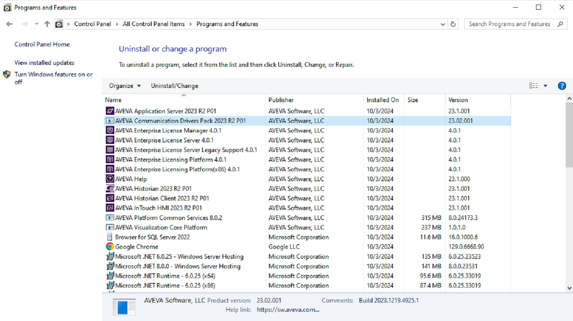The height and width of the screenshot is (321, 573).
Task: Click the AVEVA Visualization Core Platform icon
Action: coord(110,227)
